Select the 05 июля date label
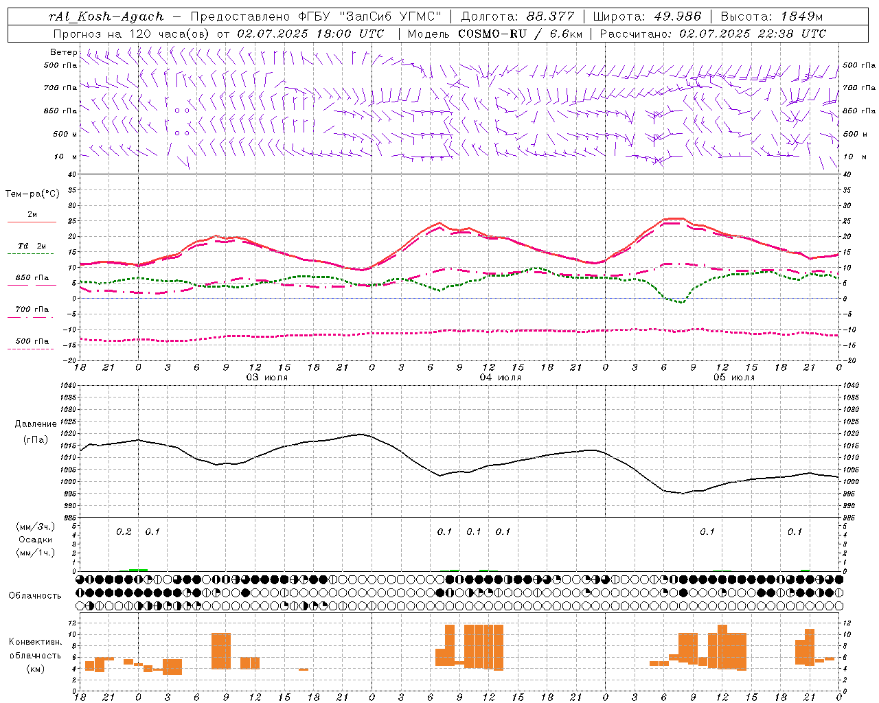 tap(733, 378)
